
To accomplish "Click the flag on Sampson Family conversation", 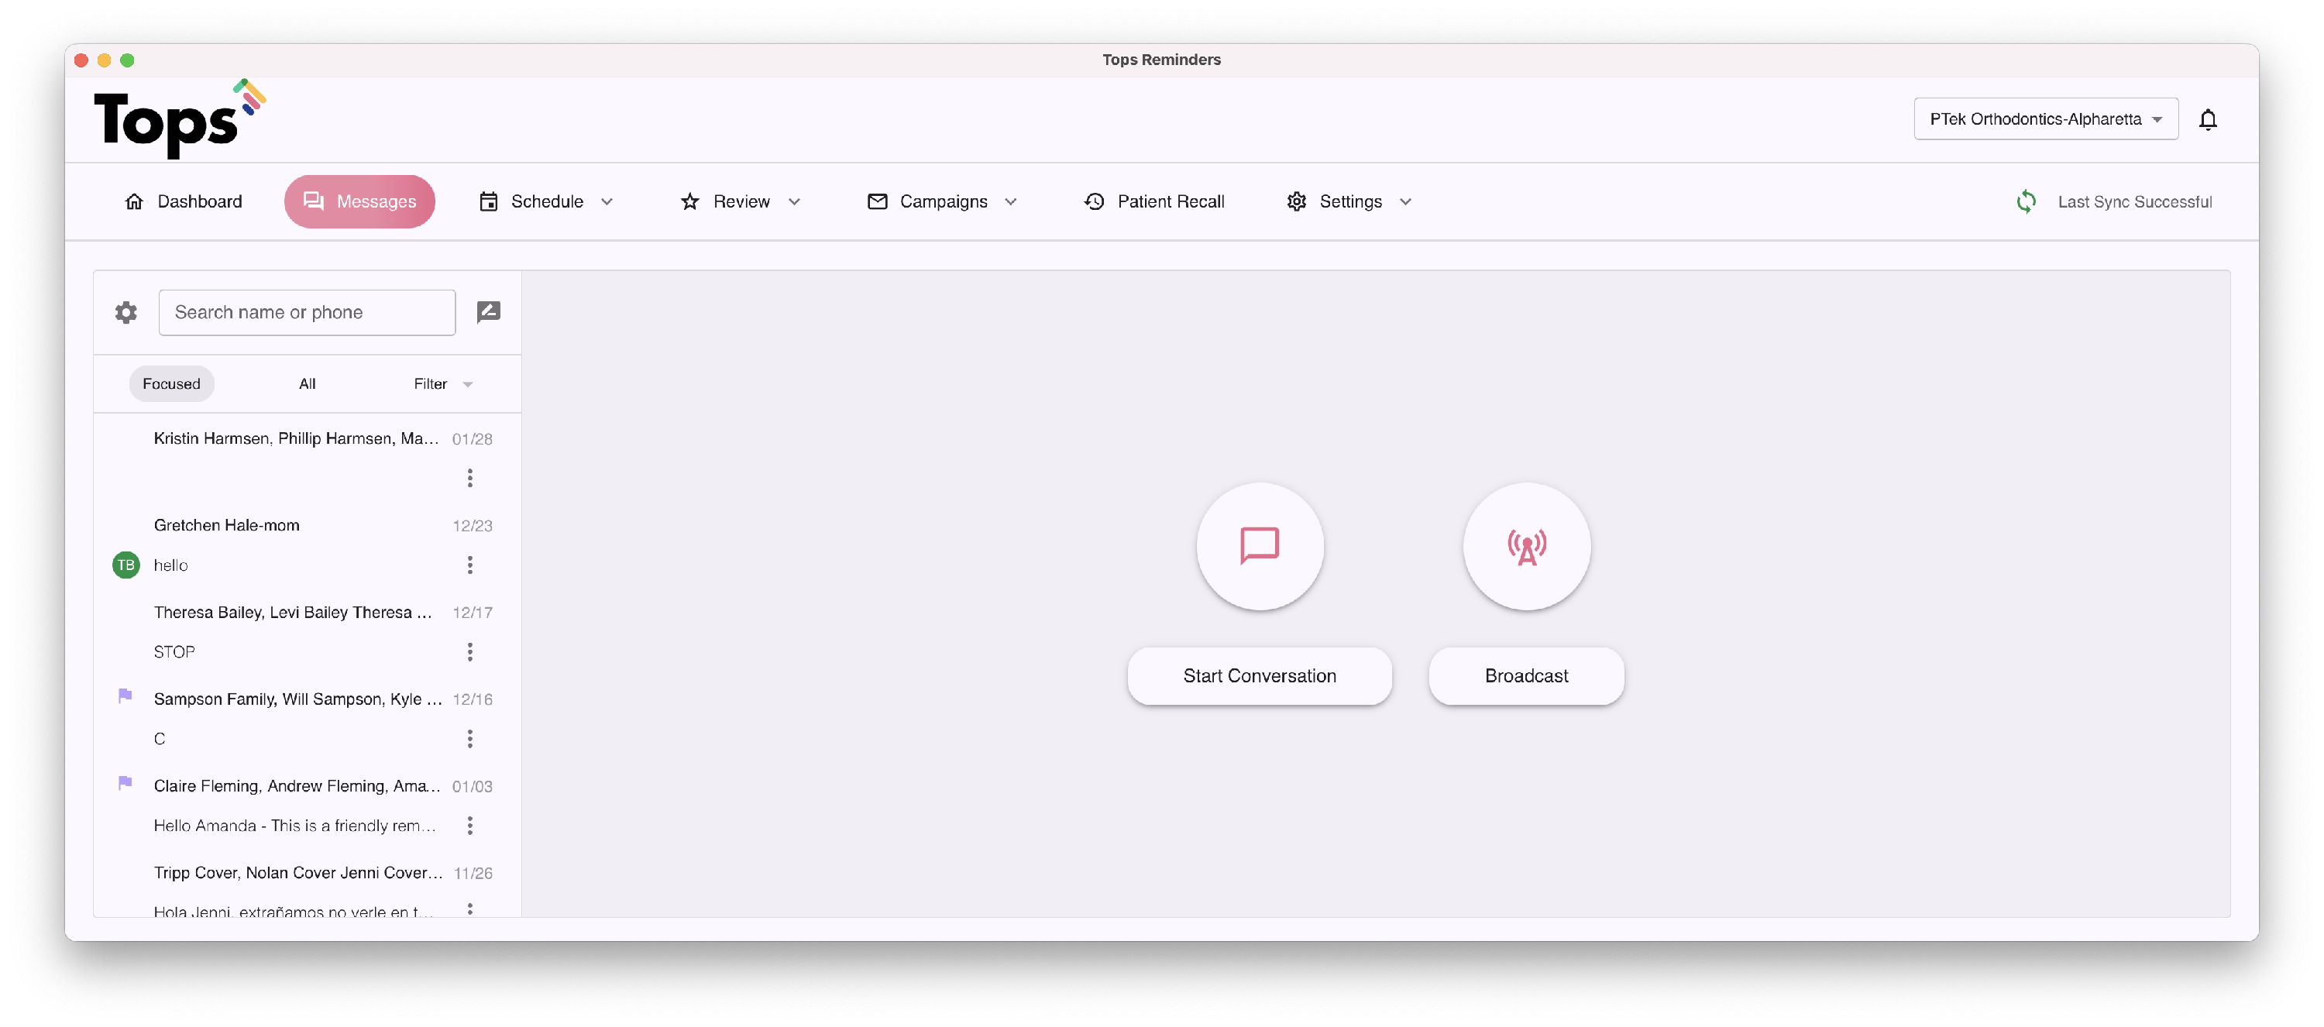I will tap(125, 696).
